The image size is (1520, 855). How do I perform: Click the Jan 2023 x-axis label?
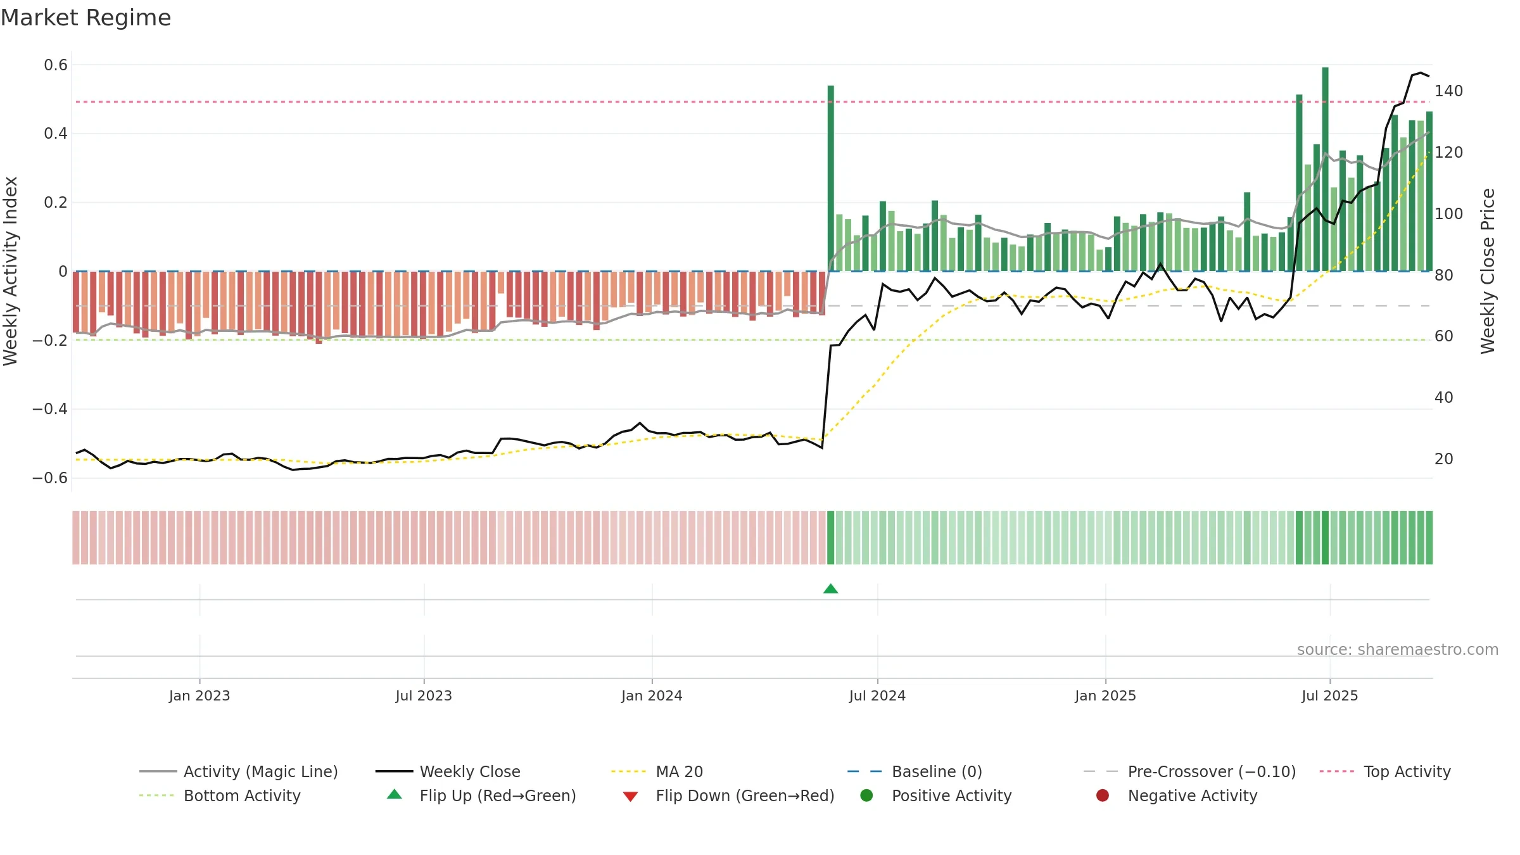(x=199, y=696)
